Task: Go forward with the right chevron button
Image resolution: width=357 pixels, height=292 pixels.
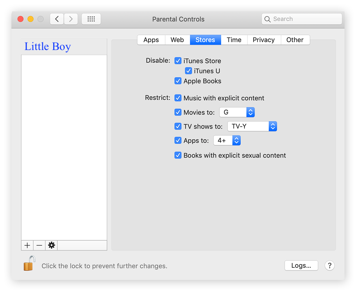Action: coord(71,19)
